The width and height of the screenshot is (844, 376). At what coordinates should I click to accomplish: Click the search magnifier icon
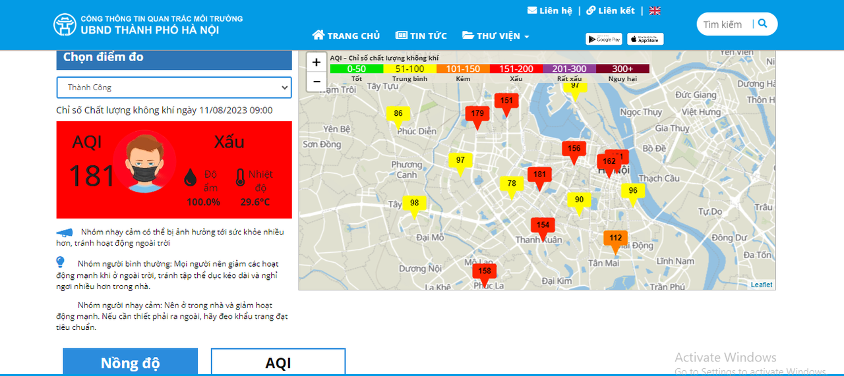click(x=763, y=24)
